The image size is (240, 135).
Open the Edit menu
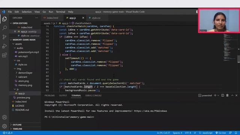point(16,12)
